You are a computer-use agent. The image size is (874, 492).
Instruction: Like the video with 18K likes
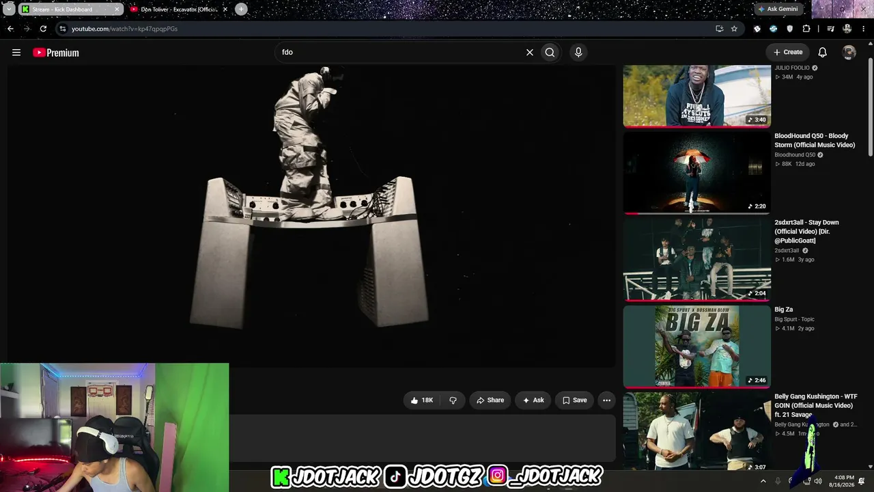point(422,400)
